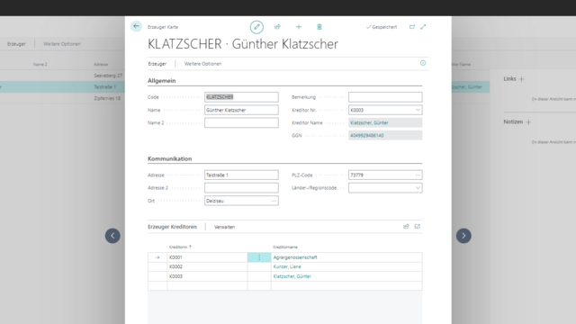Open the info FactBox icon
The width and height of the screenshot is (576, 324).
pos(423,63)
